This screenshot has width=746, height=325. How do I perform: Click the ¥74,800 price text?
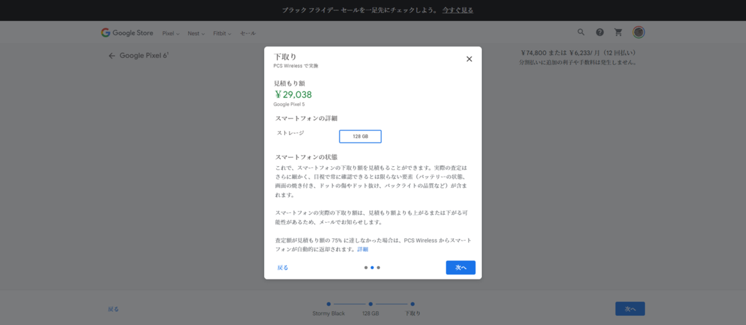[535, 53]
